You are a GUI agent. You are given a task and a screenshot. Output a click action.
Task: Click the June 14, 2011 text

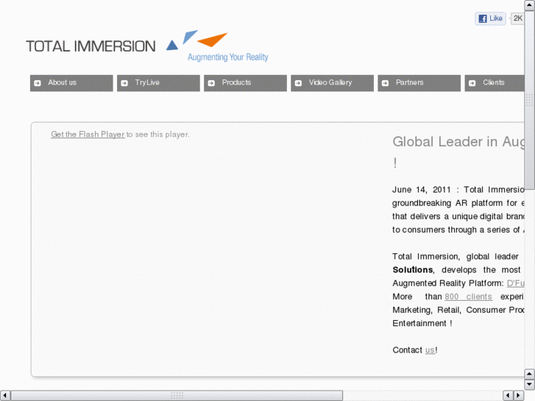tap(422, 190)
